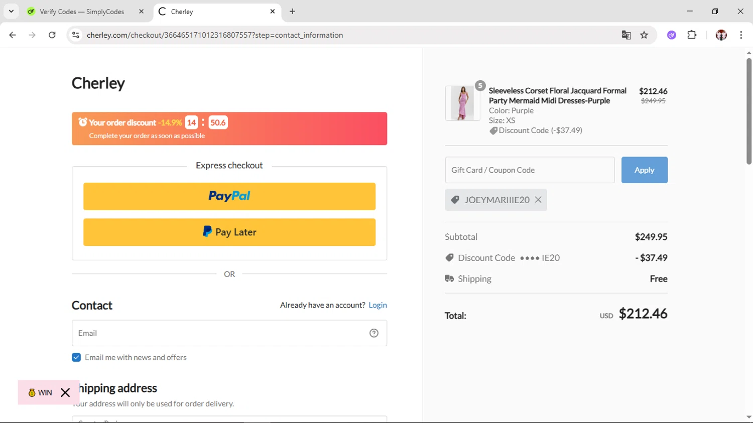Viewport: 753px width, 423px height.
Task: Click the Color: Purple text
Action: click(511, 110)
